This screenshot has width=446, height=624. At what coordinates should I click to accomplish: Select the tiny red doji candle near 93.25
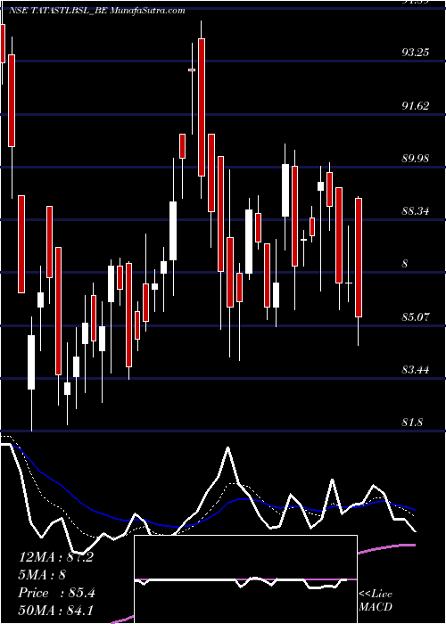click(192, 70)
